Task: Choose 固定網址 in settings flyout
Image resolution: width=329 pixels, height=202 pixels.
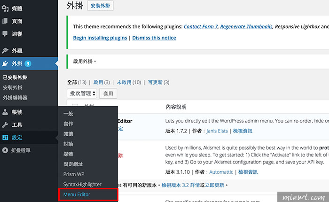Action: (x=73, y=164)
